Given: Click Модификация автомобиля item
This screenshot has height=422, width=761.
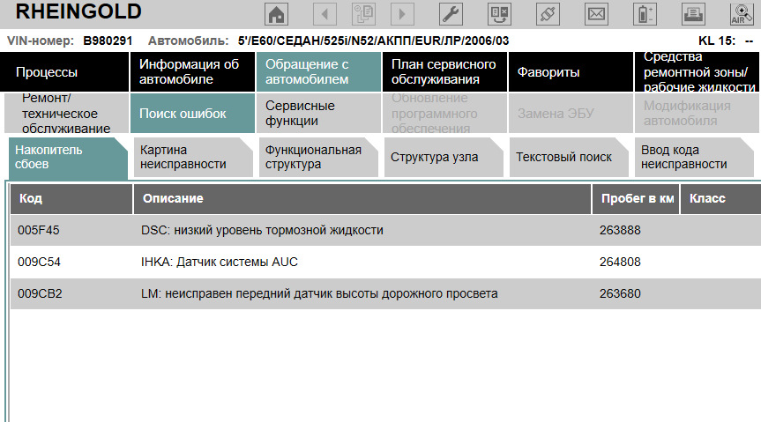Looking at the screenshot, I should point(698,113).
